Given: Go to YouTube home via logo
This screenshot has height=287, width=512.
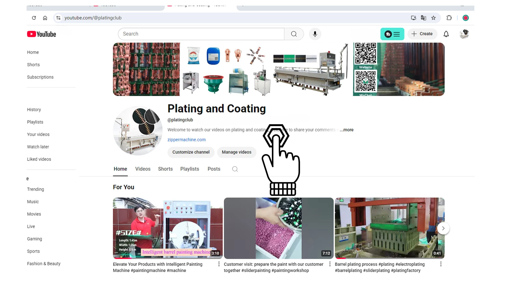Looking at the screenshot, I should coord(42,34).
